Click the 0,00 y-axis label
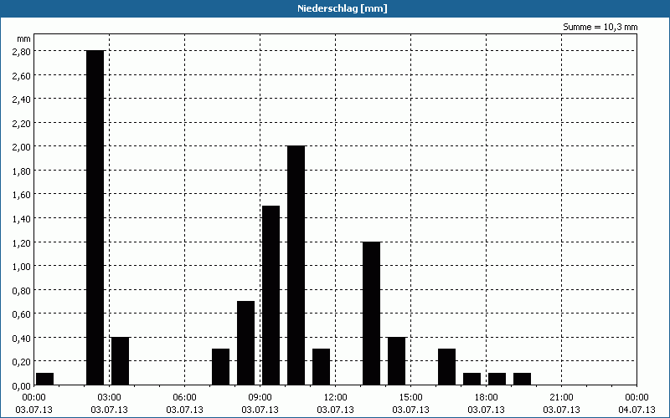670x418 pixels. point(22,385)
